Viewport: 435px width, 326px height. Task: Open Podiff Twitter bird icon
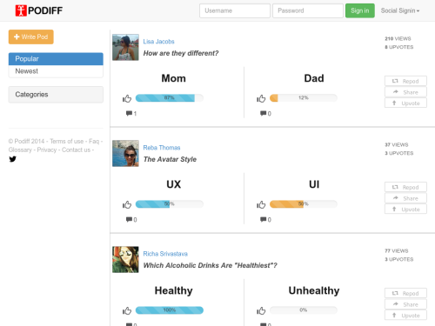[12, 159]
